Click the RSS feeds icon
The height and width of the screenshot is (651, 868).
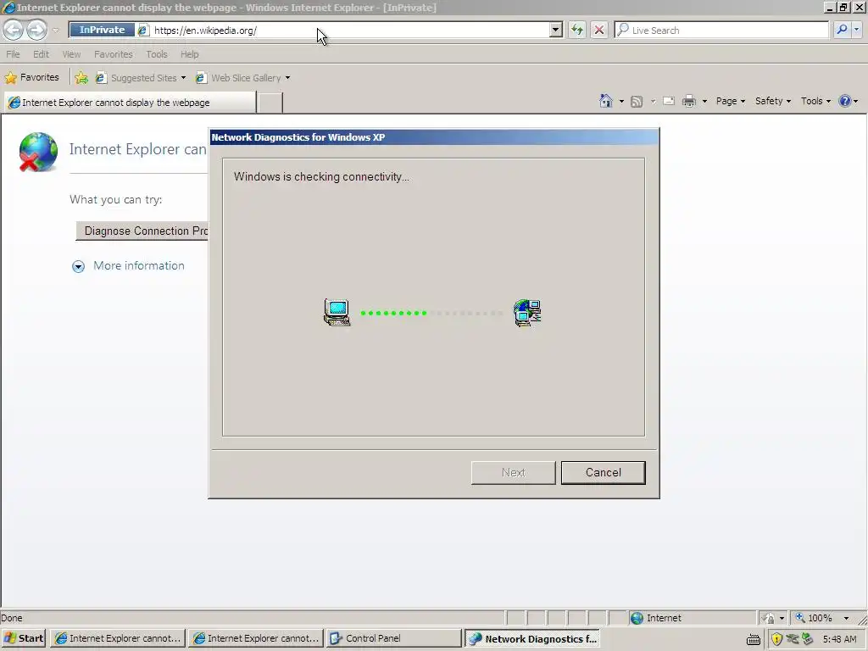pyautogui.click(x=637, y=102)
